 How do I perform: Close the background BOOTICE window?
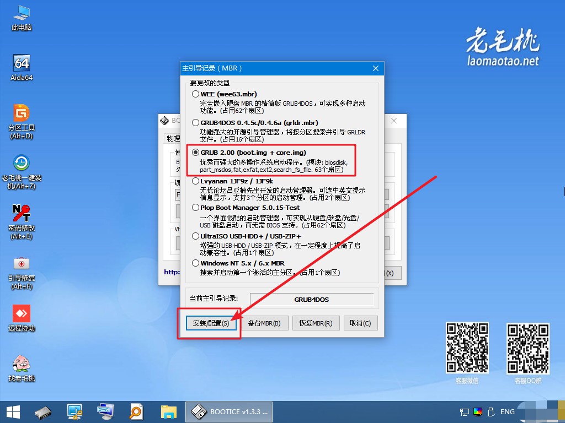(x=394, y=121)
